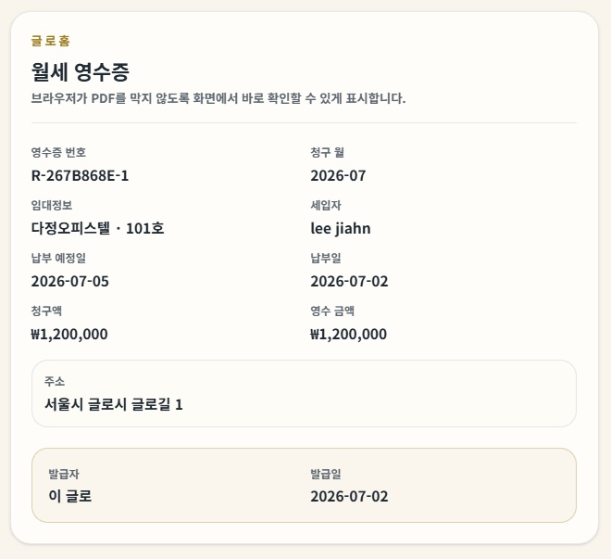Click the 납부일 date value
Viewport: 611px width, 559px height.
point(350,281)
